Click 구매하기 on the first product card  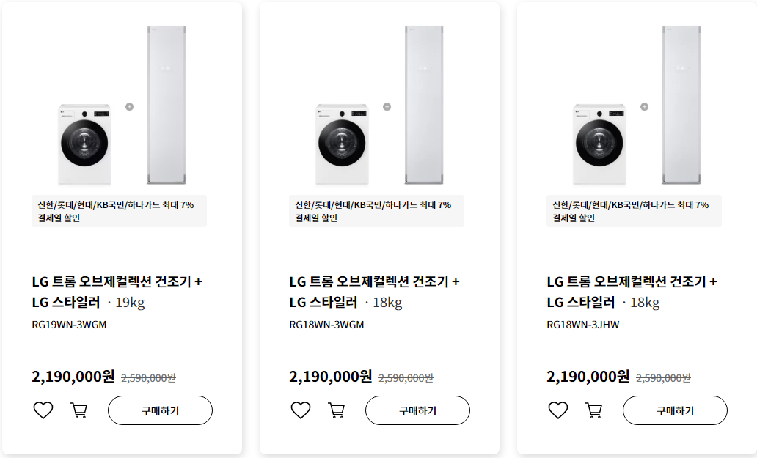[160, 410]
